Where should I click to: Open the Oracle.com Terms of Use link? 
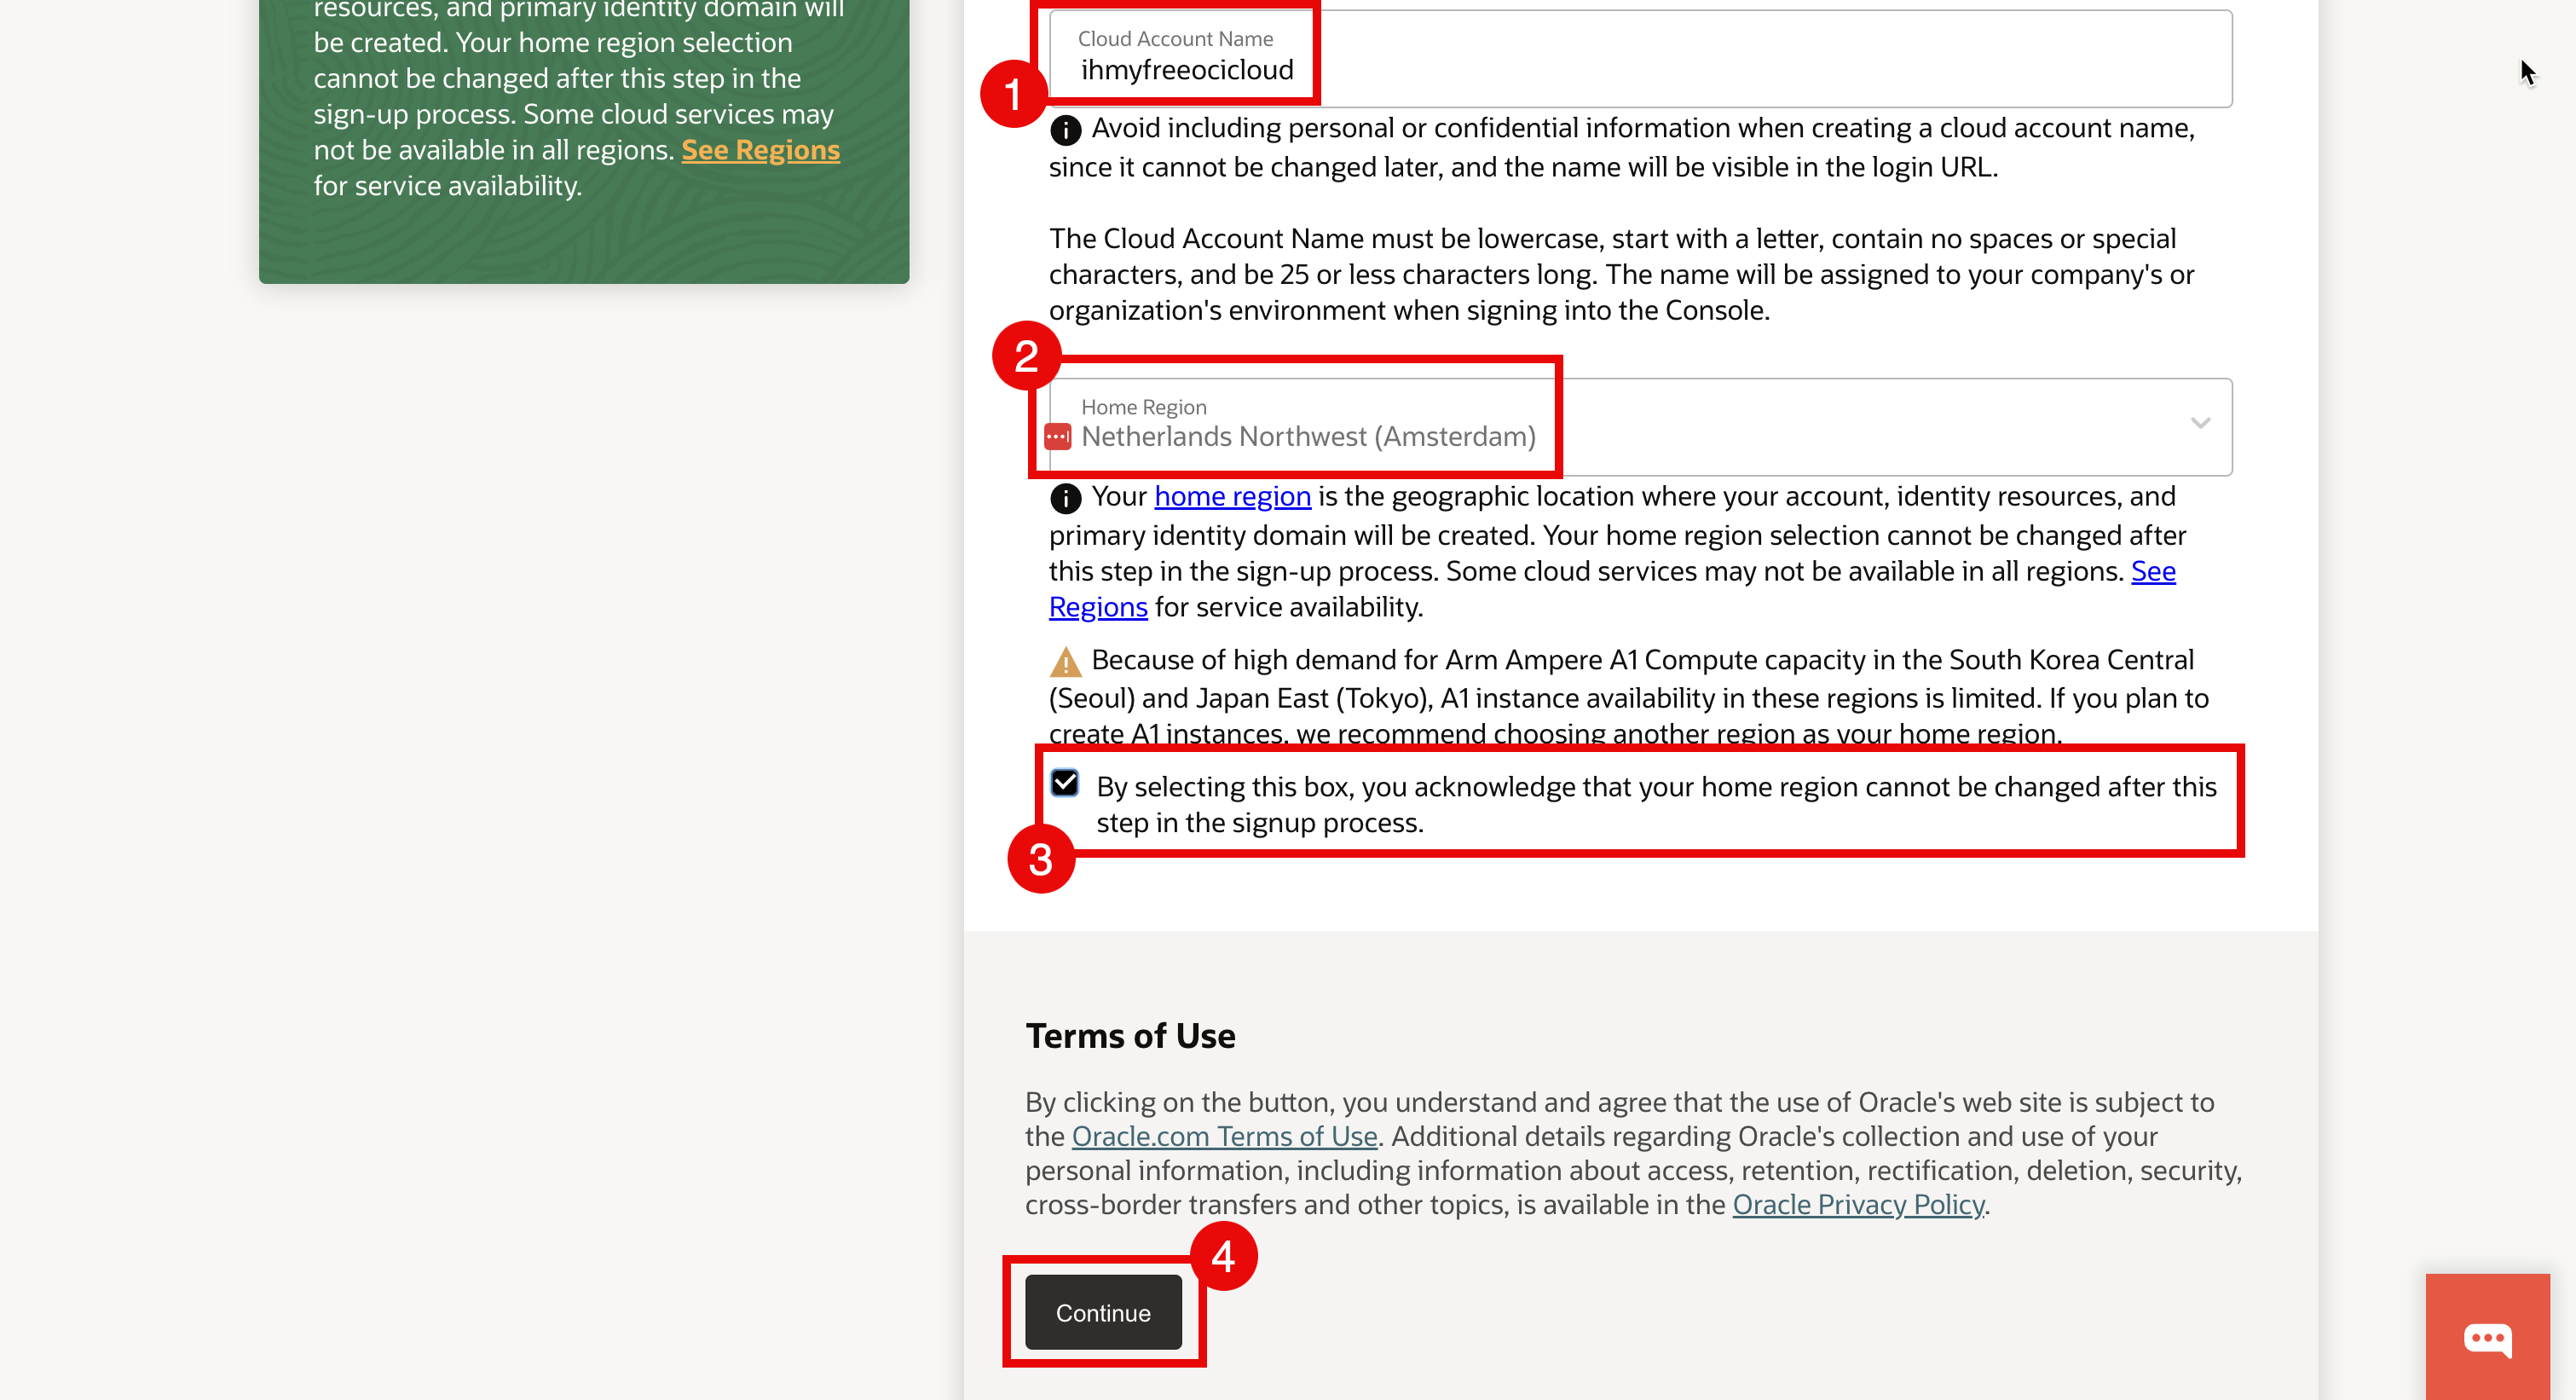(1224, 1137)
